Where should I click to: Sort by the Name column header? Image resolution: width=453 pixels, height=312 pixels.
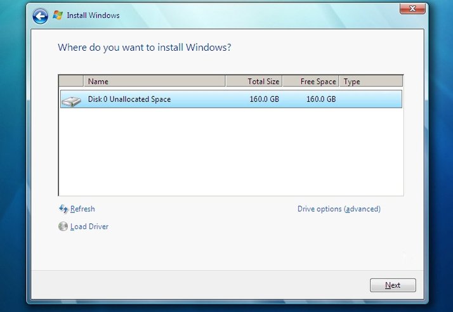tap(154, 81)
